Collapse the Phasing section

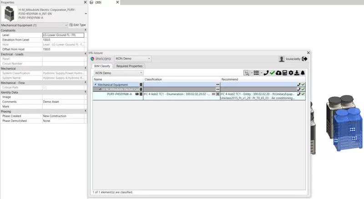click(85, 111)
